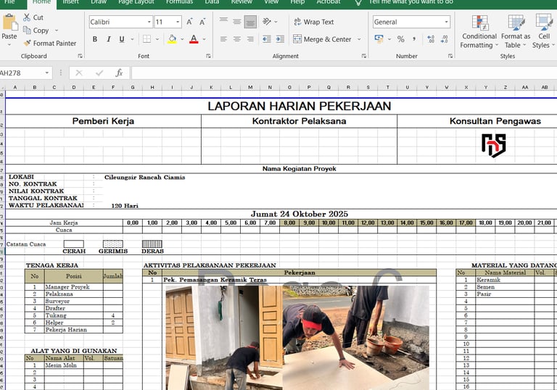Apply Percent Style
The width and height of the screenshot is (557, 390).
point(400,39)
